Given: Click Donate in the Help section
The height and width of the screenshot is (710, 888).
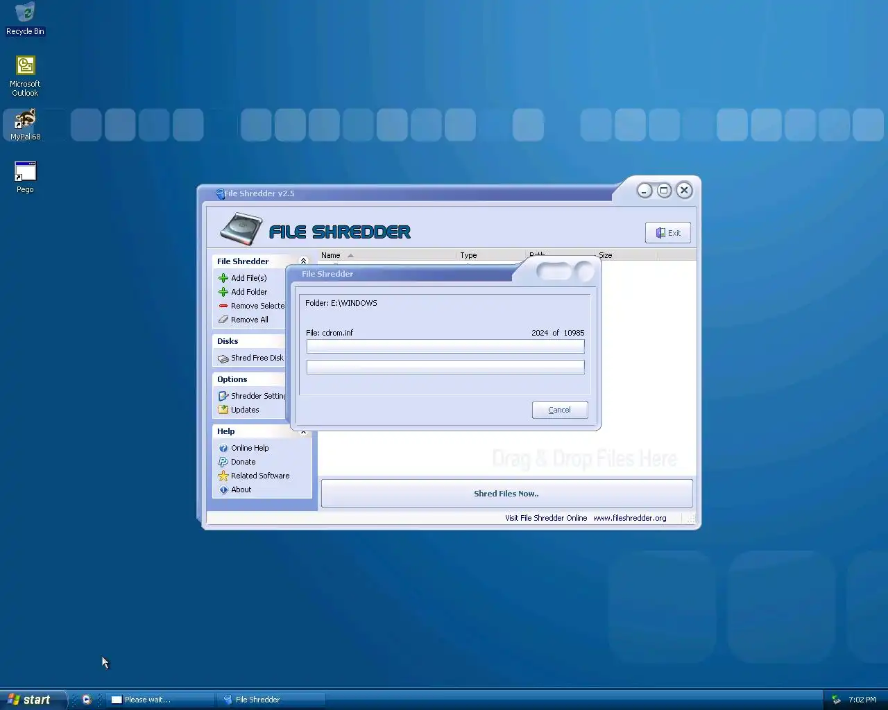Looking at the screenshot, I should click(243, 462).
